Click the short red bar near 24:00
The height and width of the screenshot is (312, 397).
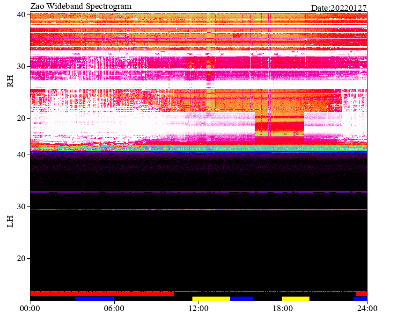pyautogui.click(x=361, y=294)
